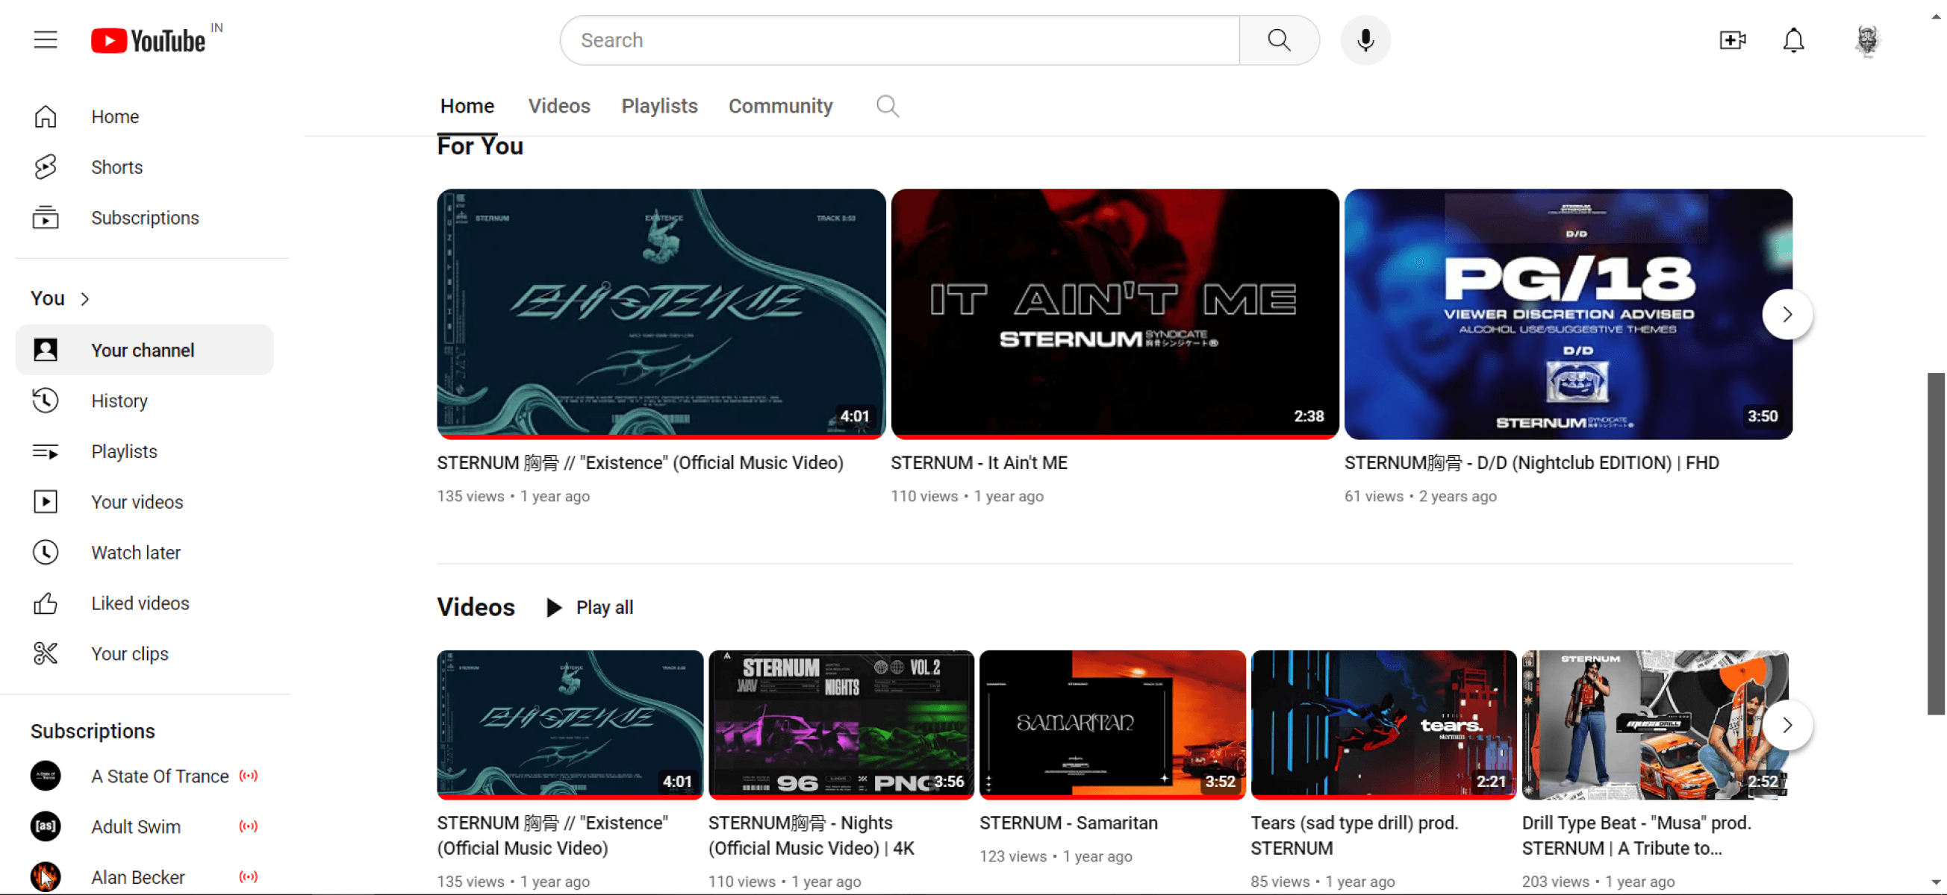Viewport: 1947px width, 895px height.
Task: Switch to the Playlists channel tab
Action: click(x=659, y=107)
